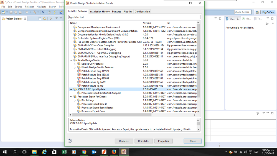
Task: Click the Save toolbar icon
Action: coord(11,12)
